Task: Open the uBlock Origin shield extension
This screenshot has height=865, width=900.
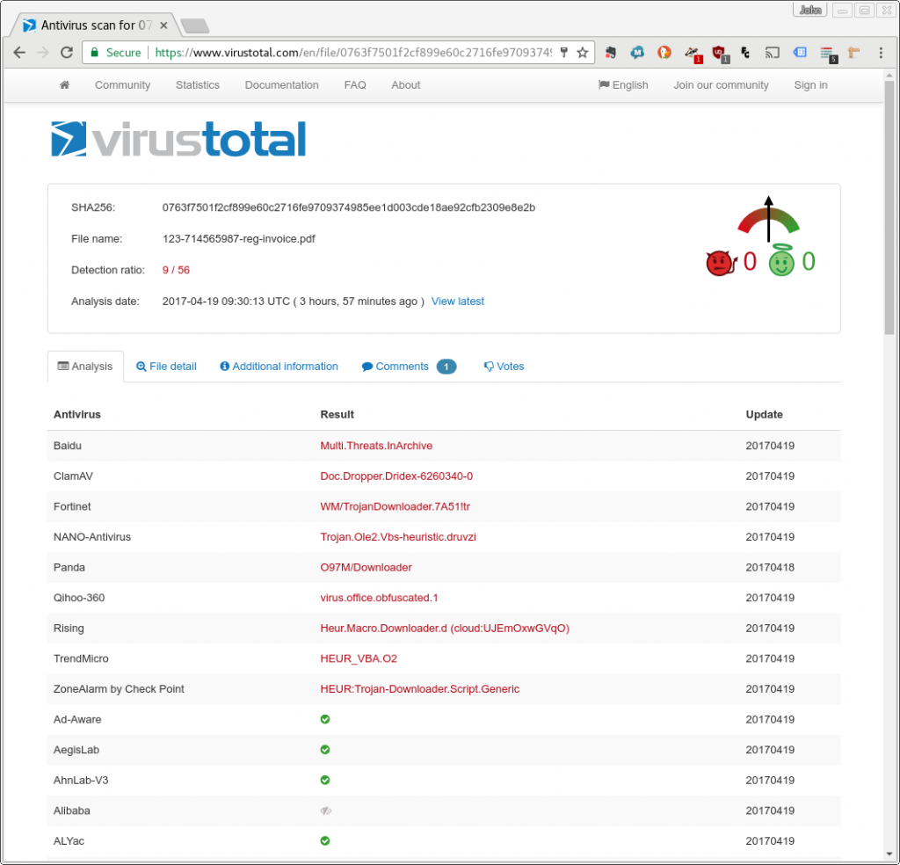Action: pos(720,54)
